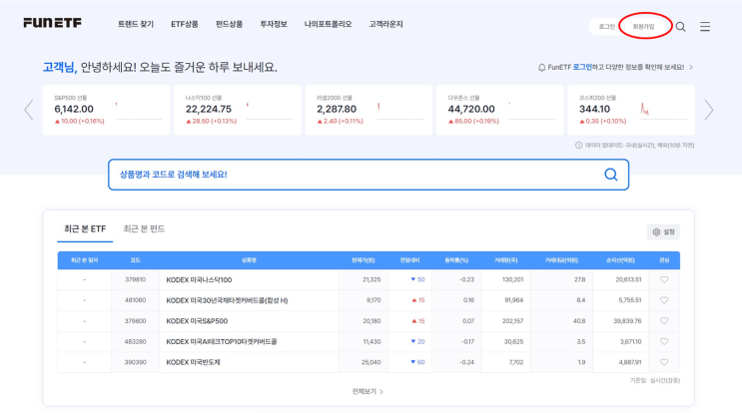This screenshot has height=413, width=742.
Task: Toggle heart for KODEX 미국반도체
Action: click(664, 362)
